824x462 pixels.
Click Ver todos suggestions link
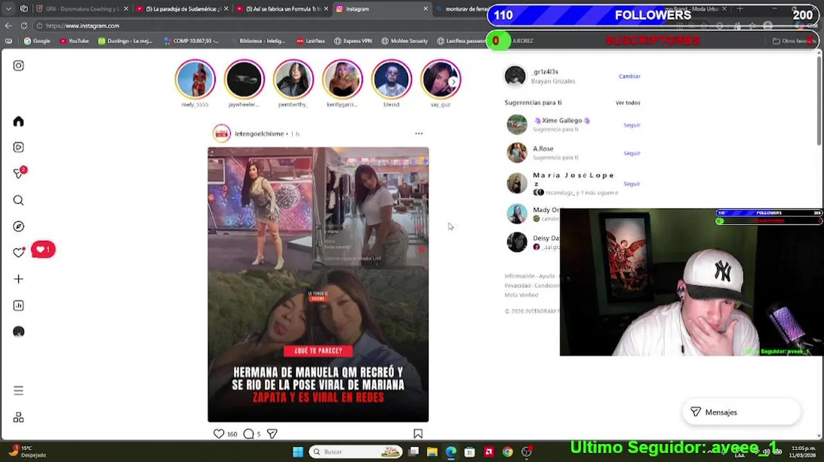[628, 103]
